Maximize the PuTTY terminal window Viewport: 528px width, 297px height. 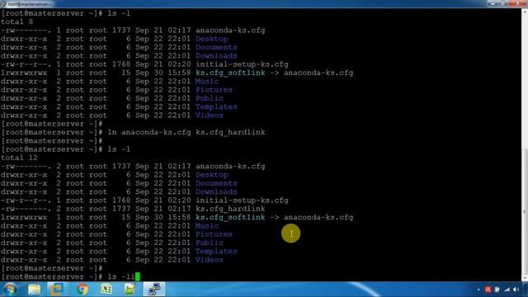click(502, 3)
